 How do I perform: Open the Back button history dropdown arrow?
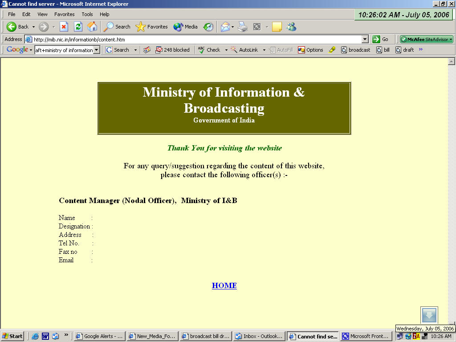coord(33,27)
